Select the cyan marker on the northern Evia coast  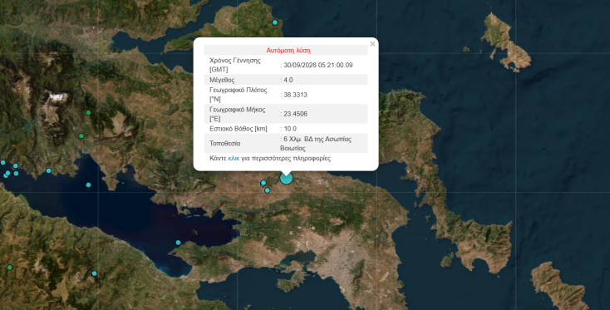click(275, 22)
